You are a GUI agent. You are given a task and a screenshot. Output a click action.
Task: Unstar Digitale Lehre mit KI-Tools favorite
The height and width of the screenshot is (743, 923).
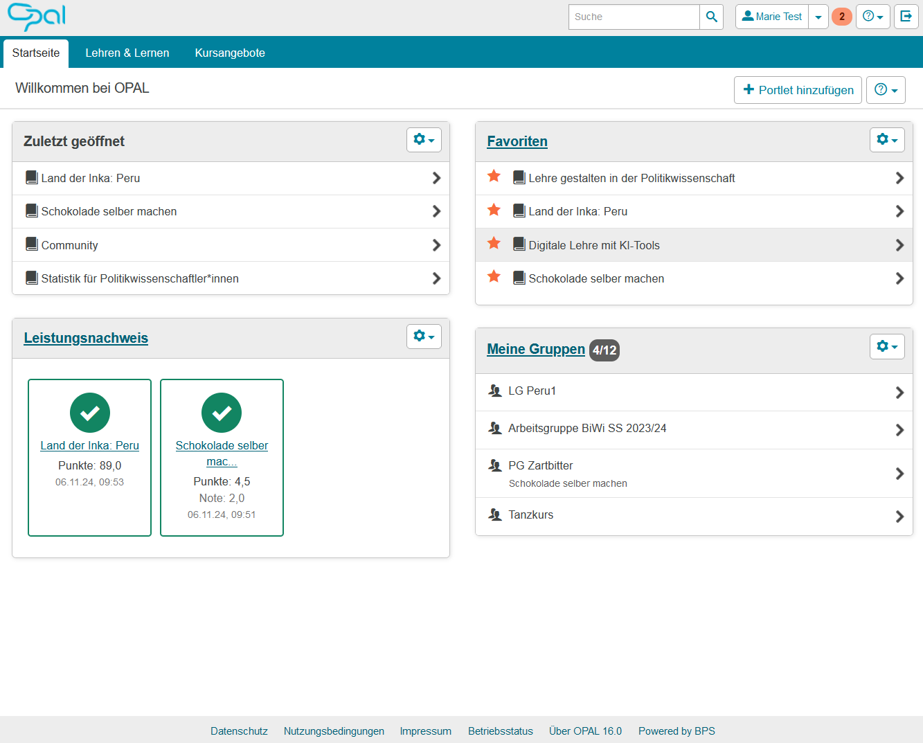point(494,243)
